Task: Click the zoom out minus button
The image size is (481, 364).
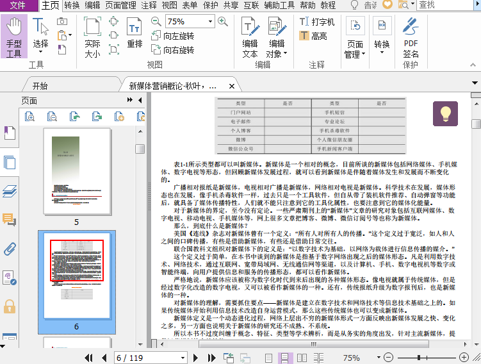Action: pyautogui.click(x=388, y=358)
